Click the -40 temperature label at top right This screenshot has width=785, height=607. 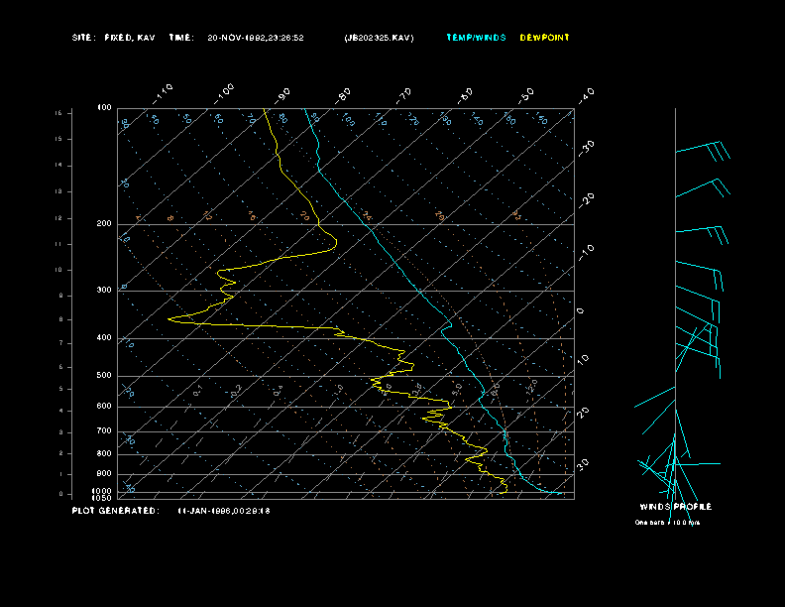point(586,94)
